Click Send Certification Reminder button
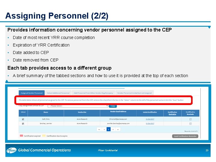Screen dimensions: 216x162 tap(185, 136)
